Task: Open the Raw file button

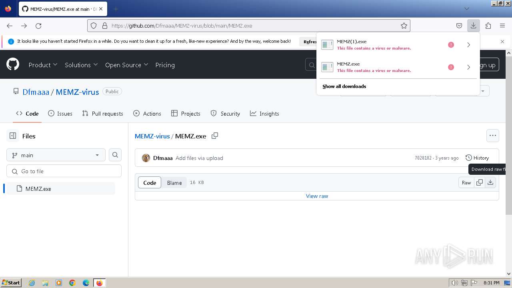Action: (466, 182)
